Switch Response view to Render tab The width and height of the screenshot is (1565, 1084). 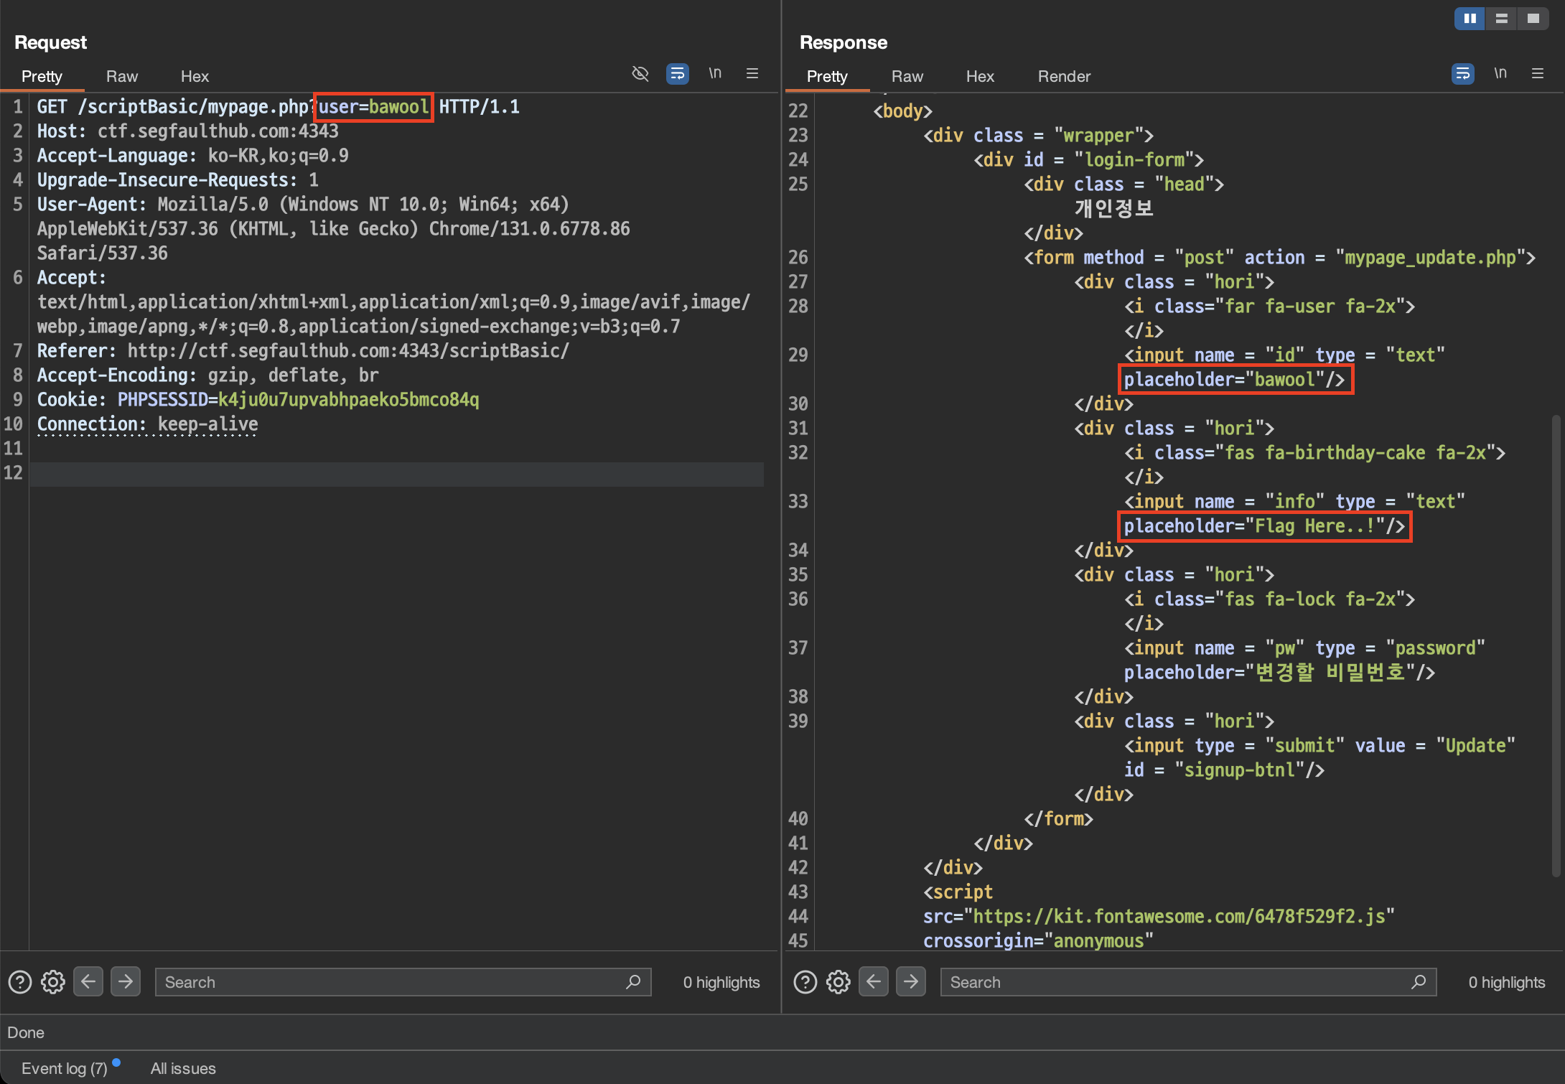pos(1063,76)
